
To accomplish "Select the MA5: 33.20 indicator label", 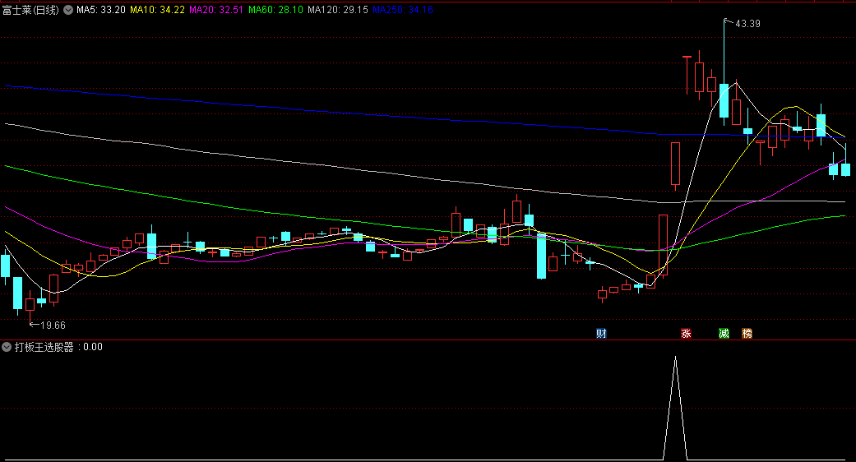I will (101, 10).
